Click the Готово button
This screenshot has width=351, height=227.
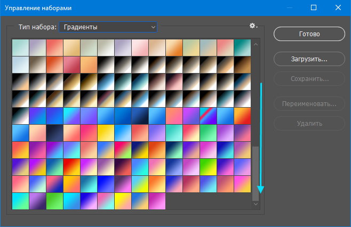(309, 34)
